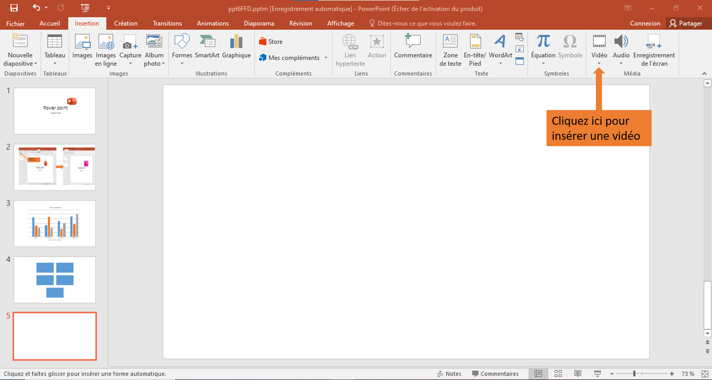Screen dimensions: 712x380
Task: Select slide 3 chart thumbnail
Action: click(x=55, y=223)
